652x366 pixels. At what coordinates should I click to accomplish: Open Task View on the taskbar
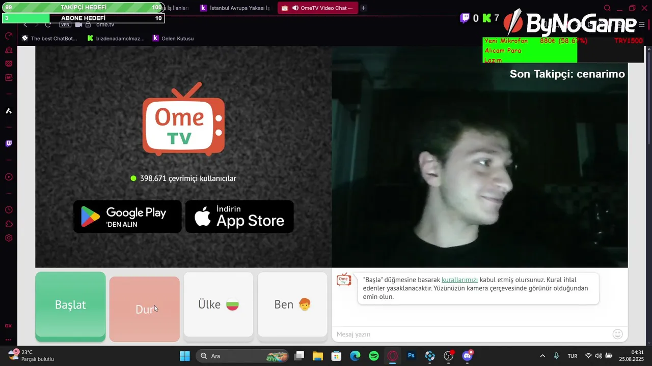(300, 356)
